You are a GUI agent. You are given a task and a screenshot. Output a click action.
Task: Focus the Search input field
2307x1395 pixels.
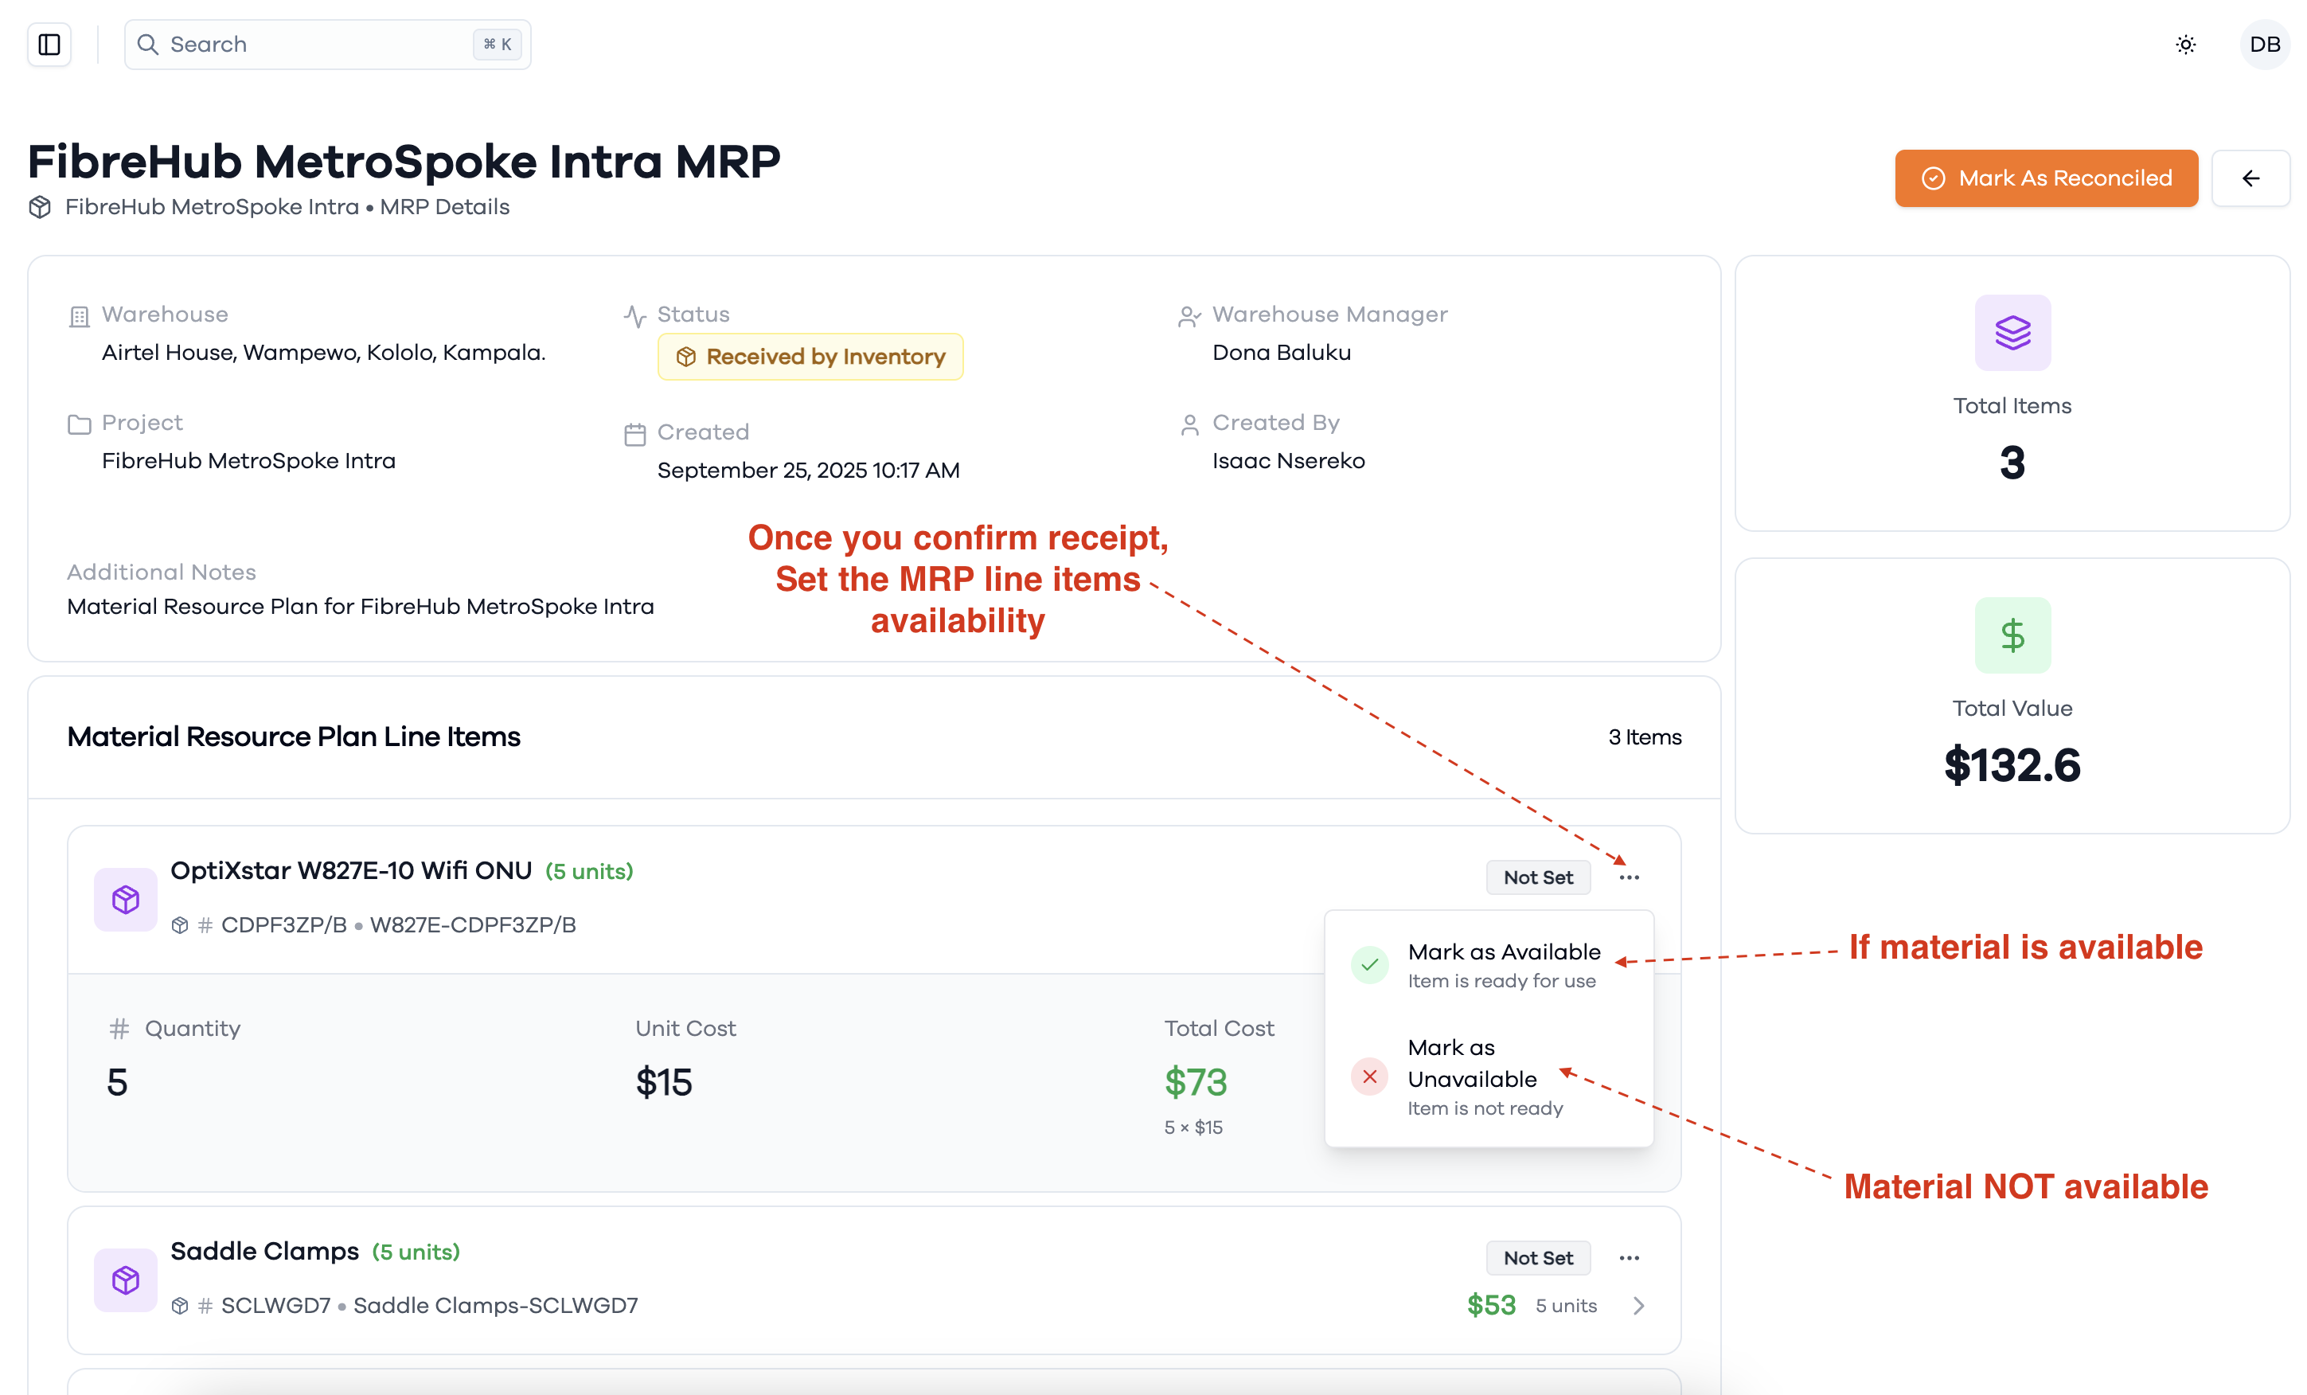[326, 44]
